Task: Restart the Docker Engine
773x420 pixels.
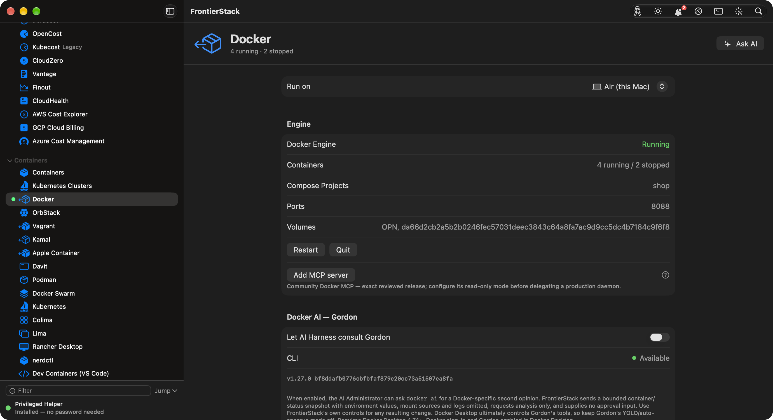Action: [306, 250]
